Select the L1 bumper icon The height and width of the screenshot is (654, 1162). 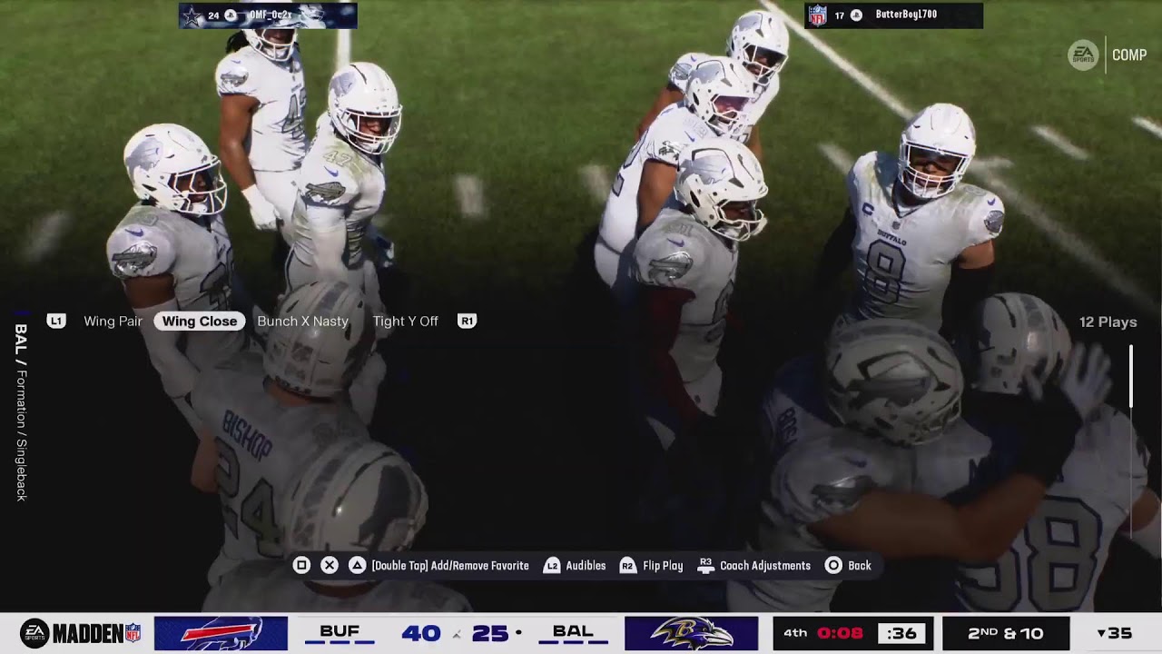56,321
